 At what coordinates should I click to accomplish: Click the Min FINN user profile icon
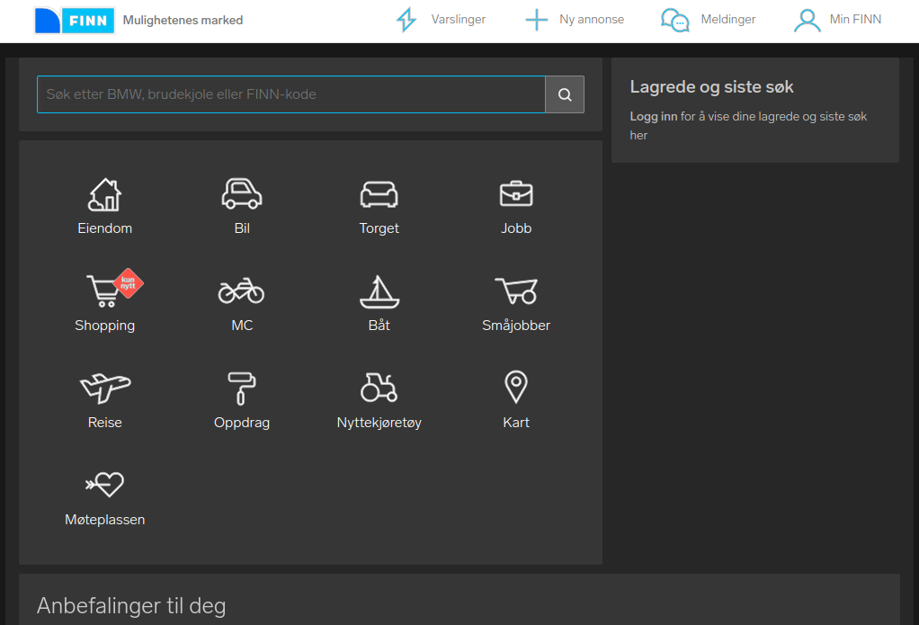[807, 20]
